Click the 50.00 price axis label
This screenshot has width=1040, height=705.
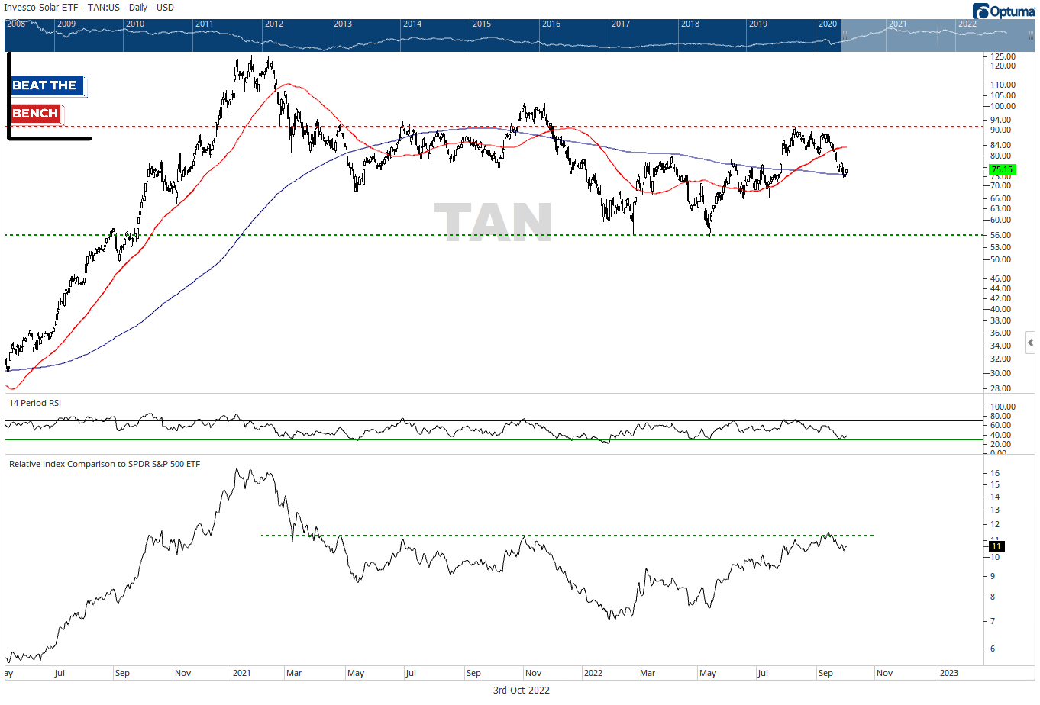click(x=1000, y=259)
